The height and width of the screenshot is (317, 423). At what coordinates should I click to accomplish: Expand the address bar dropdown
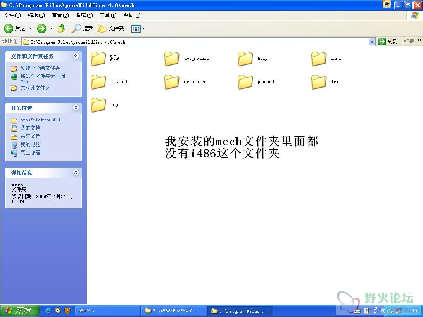(x=372, y=42)
